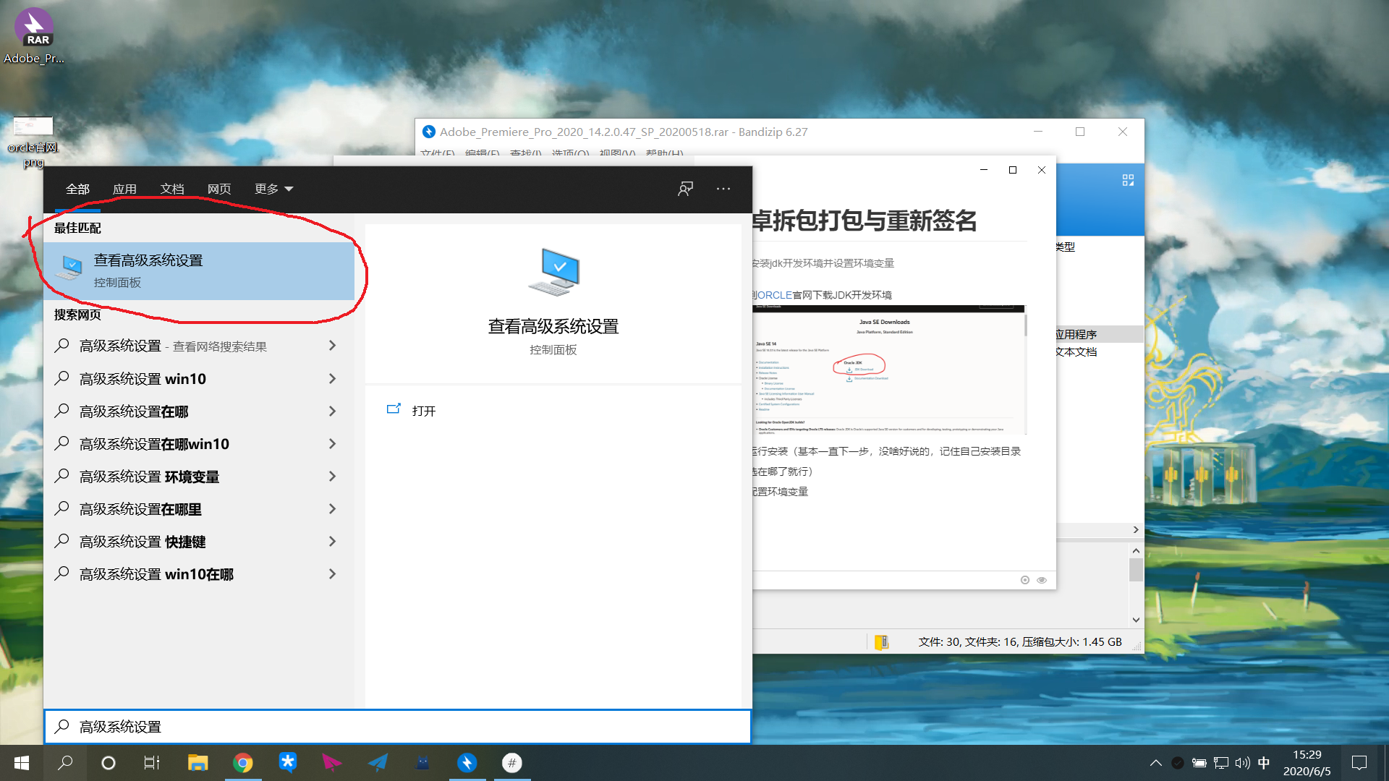Open the blue paper-plane app on taskbar
Screen dimensions: 1389x781
click(378, 763)
